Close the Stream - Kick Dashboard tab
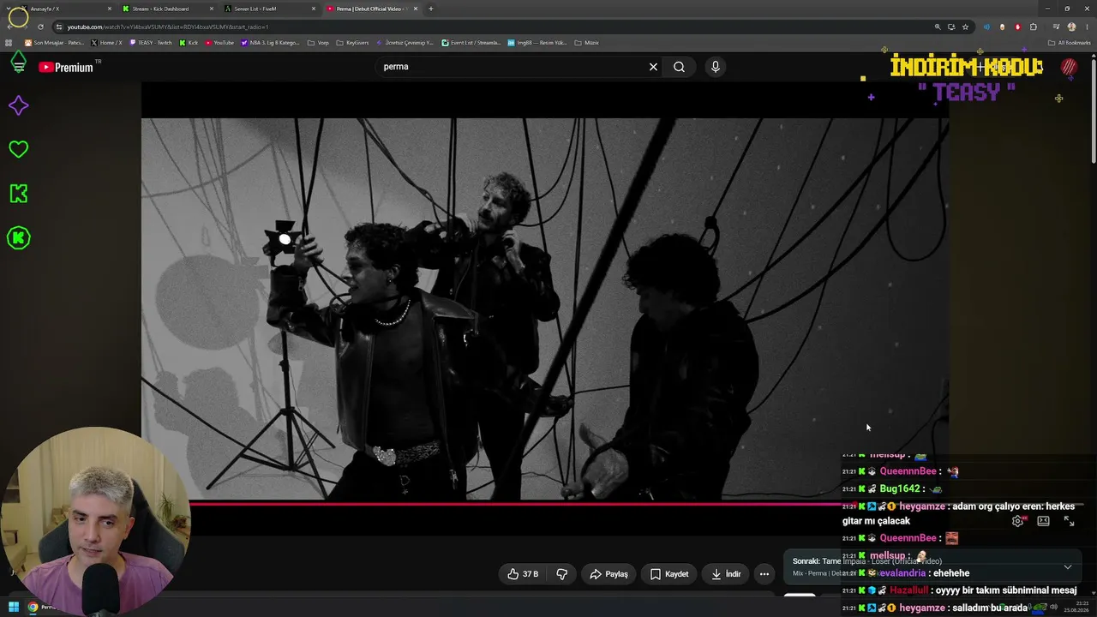Image resolution: width=1097 pixels, height=617 pixels. (x=211, y=9)
